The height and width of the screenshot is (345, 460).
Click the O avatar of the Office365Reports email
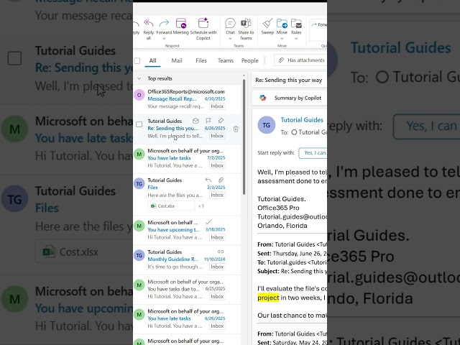pyautogui.click(x=139, y=95)
